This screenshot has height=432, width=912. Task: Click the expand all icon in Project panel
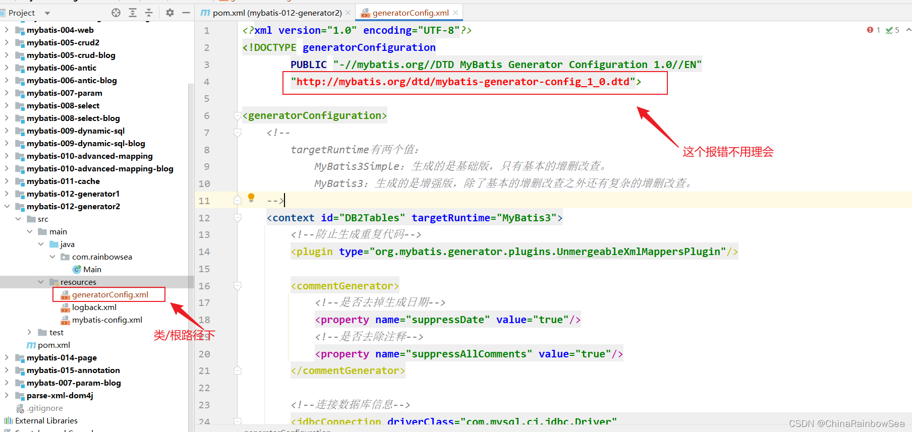[133, 13]
